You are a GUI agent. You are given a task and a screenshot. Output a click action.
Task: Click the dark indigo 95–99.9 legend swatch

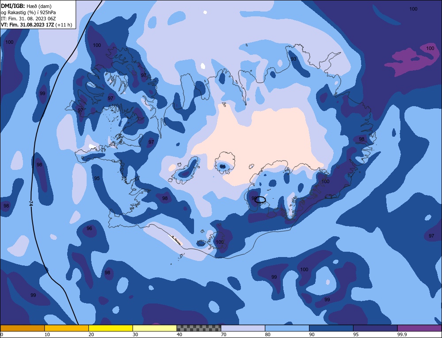tap(375, 328)
